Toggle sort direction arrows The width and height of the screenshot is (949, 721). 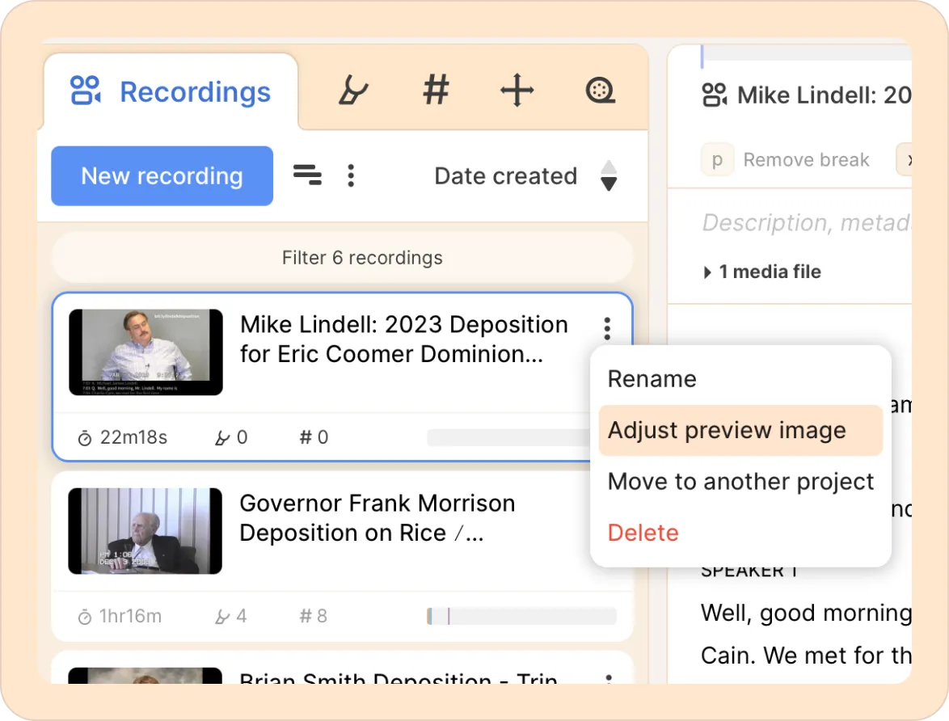point(609,176)
